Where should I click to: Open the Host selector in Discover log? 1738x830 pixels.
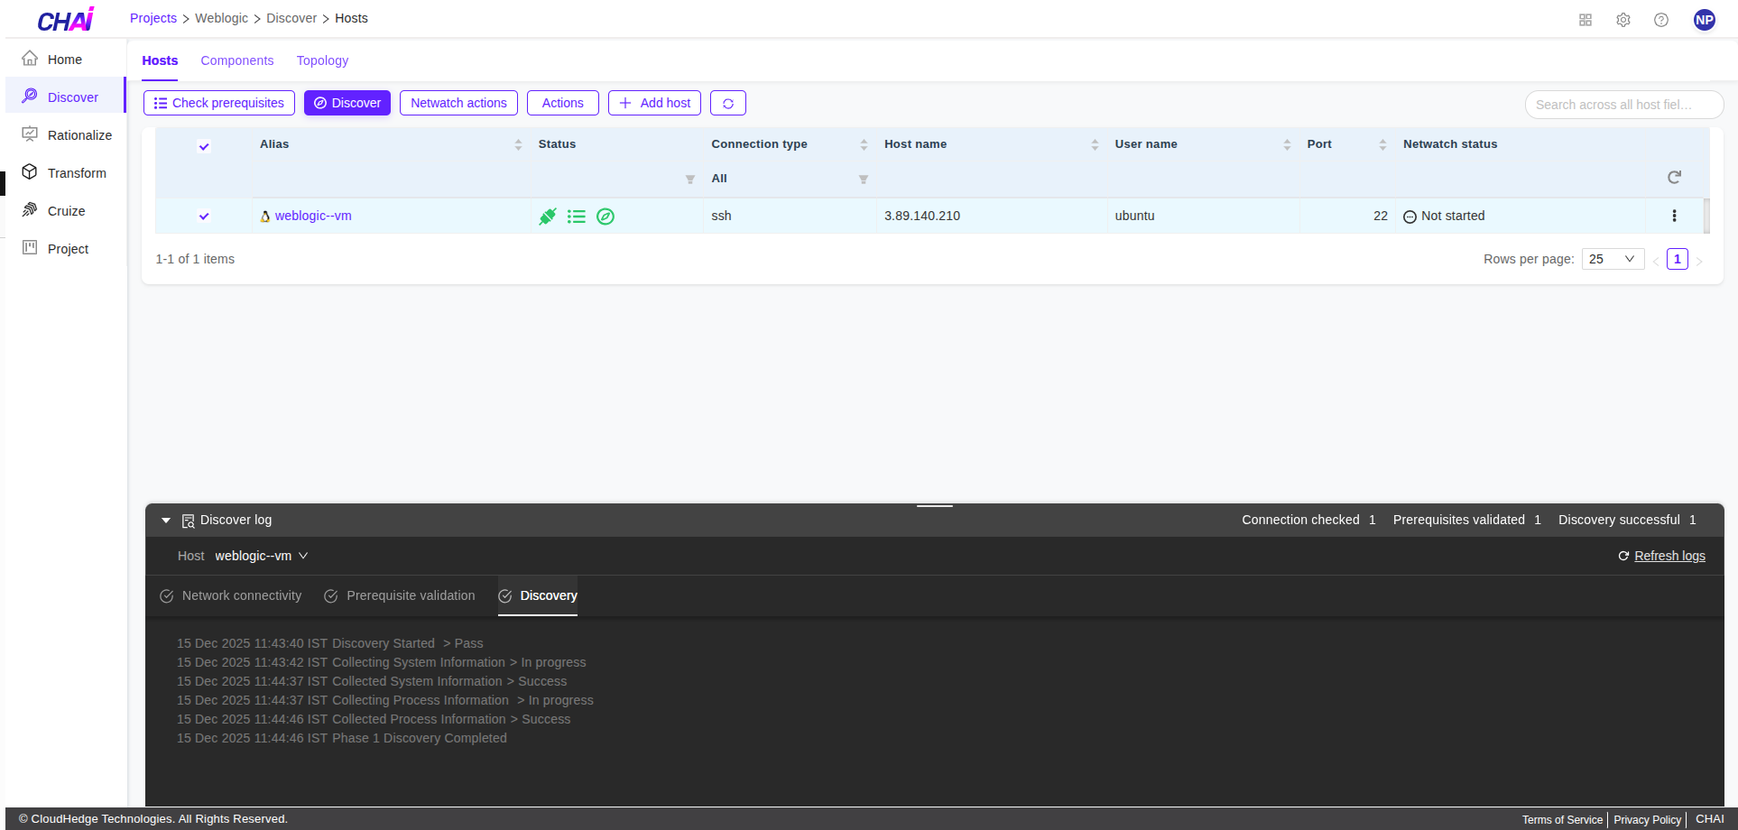coord(261,556)
